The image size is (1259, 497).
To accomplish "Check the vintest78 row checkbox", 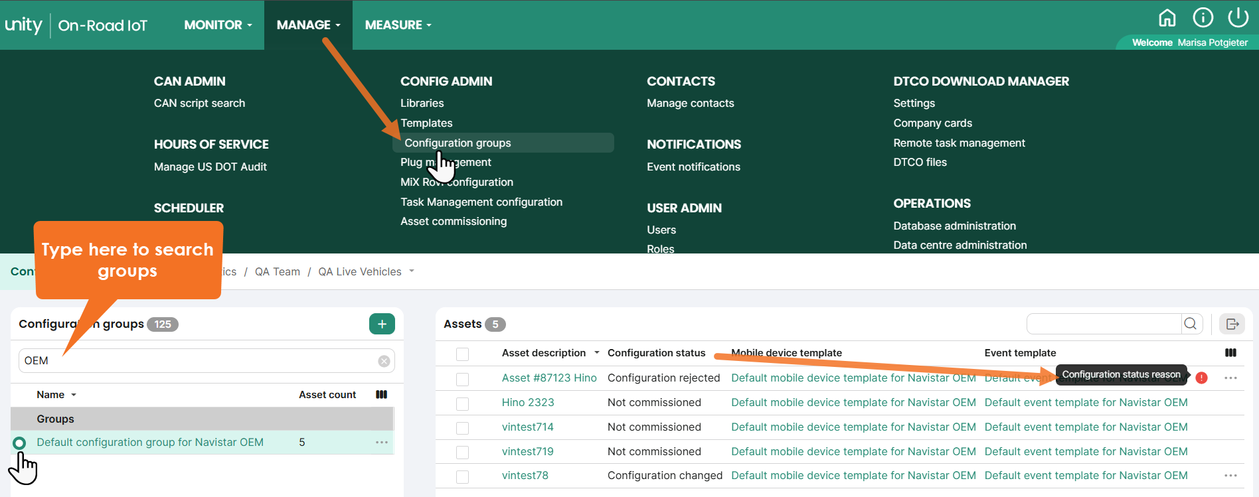I will tap(463, 477).
